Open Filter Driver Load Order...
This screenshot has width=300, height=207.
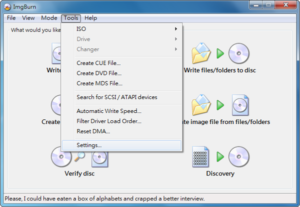pyautogui.click(x=121, y=121)
